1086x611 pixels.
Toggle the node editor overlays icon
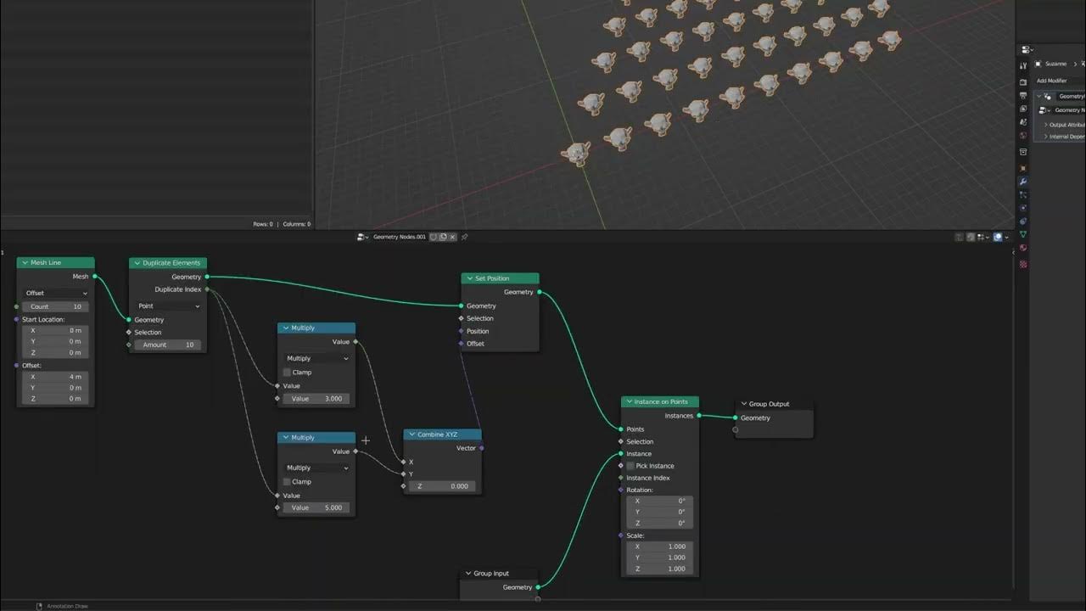pyautogui.click(x=998, y=237)
